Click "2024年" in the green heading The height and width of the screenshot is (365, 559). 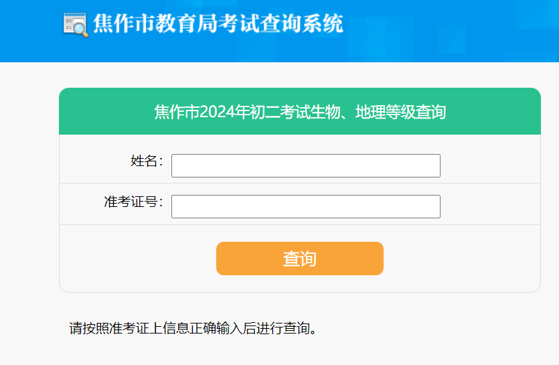224,112
